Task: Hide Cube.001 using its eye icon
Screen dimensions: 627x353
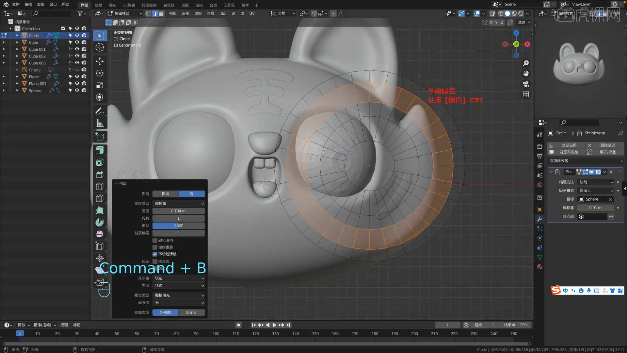Action: [77, 49]
